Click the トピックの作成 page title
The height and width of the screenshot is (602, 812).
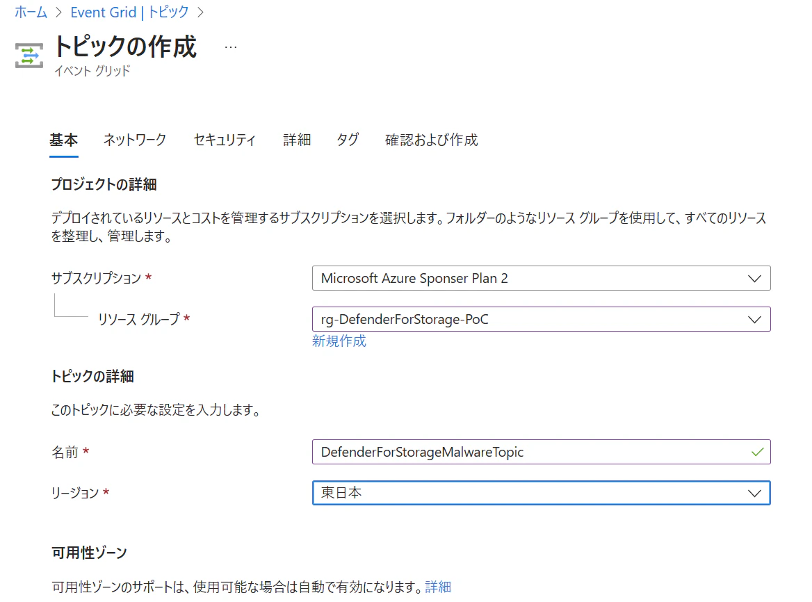click(125, 47)
